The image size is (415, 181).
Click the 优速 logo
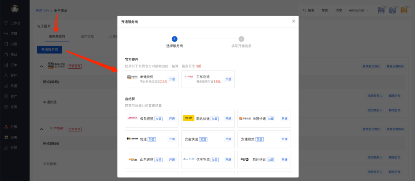pos(132,139)
